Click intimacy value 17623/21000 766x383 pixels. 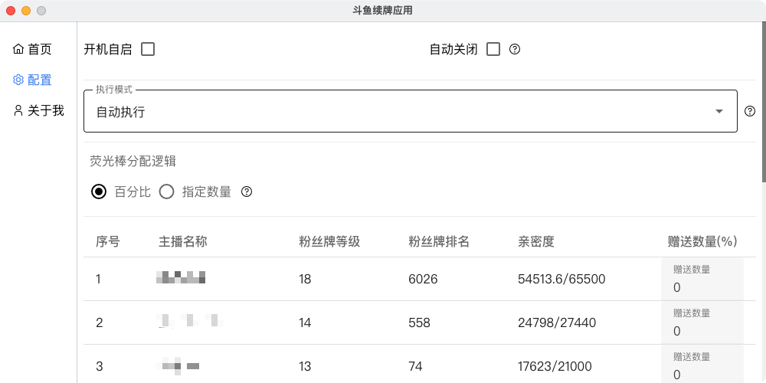[555, 366]
